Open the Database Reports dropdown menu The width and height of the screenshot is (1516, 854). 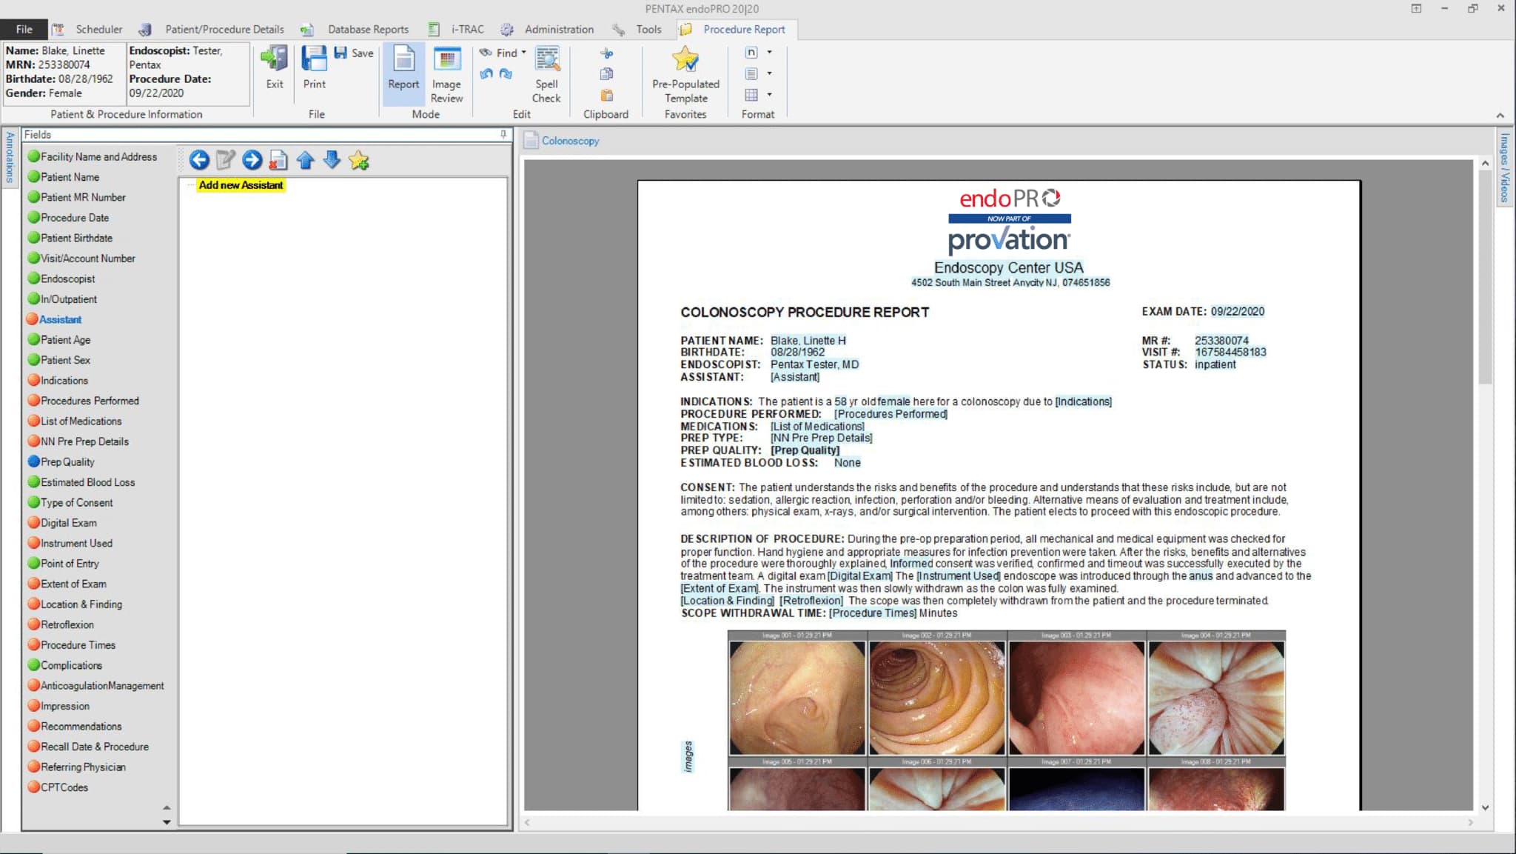coord(368,28)
